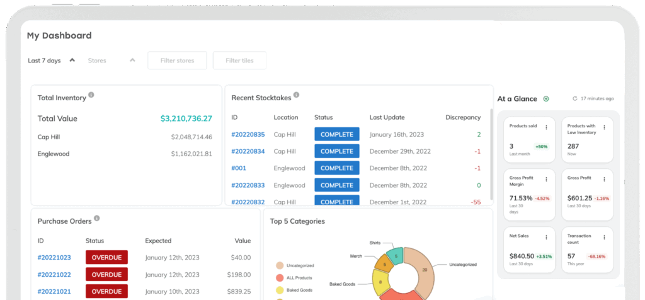Viewport: 645px width, 300px height.
Task: Click the info icon beside Recent Stocktakes
Action: tap(296, 95)
